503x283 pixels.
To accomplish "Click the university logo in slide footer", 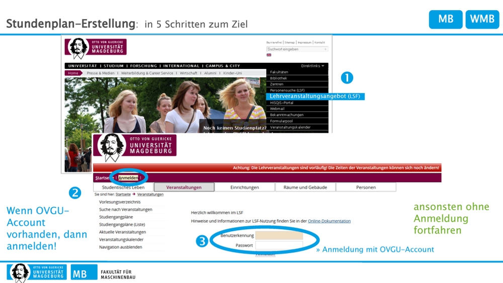I will [37, 272].
